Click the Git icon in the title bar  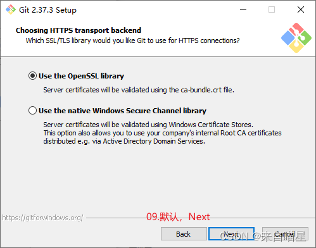11,9
